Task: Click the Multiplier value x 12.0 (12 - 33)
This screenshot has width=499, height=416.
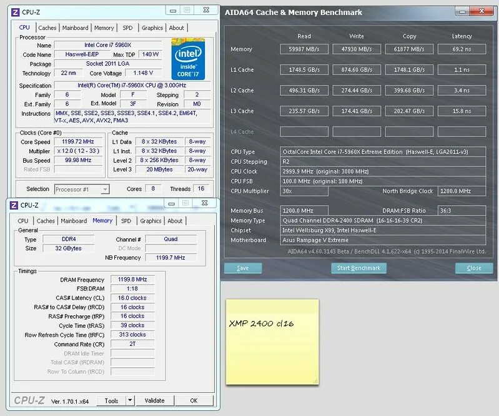Action: click(x=78, y=151)
